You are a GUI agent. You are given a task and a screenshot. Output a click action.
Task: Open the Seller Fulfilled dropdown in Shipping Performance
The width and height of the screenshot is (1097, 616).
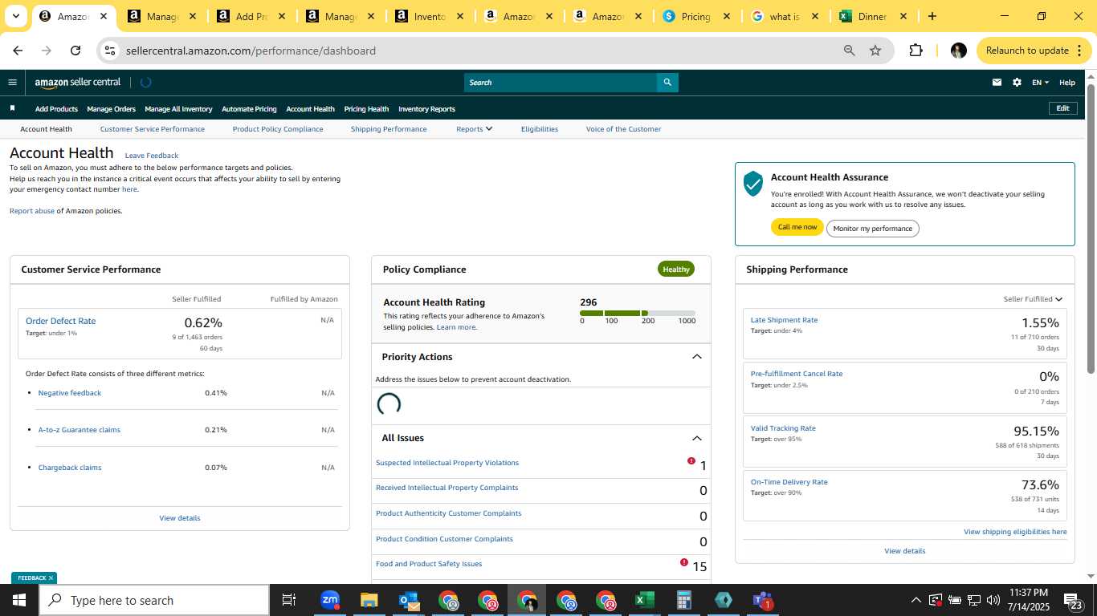(x=1033, y=299)
